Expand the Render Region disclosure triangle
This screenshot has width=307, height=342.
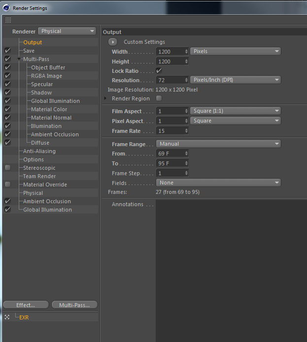click(x=105, y=98)
